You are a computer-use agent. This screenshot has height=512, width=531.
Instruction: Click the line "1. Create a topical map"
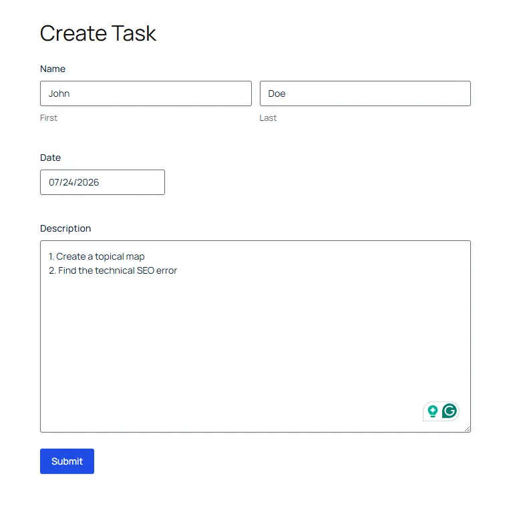click(x=96, y=256)
